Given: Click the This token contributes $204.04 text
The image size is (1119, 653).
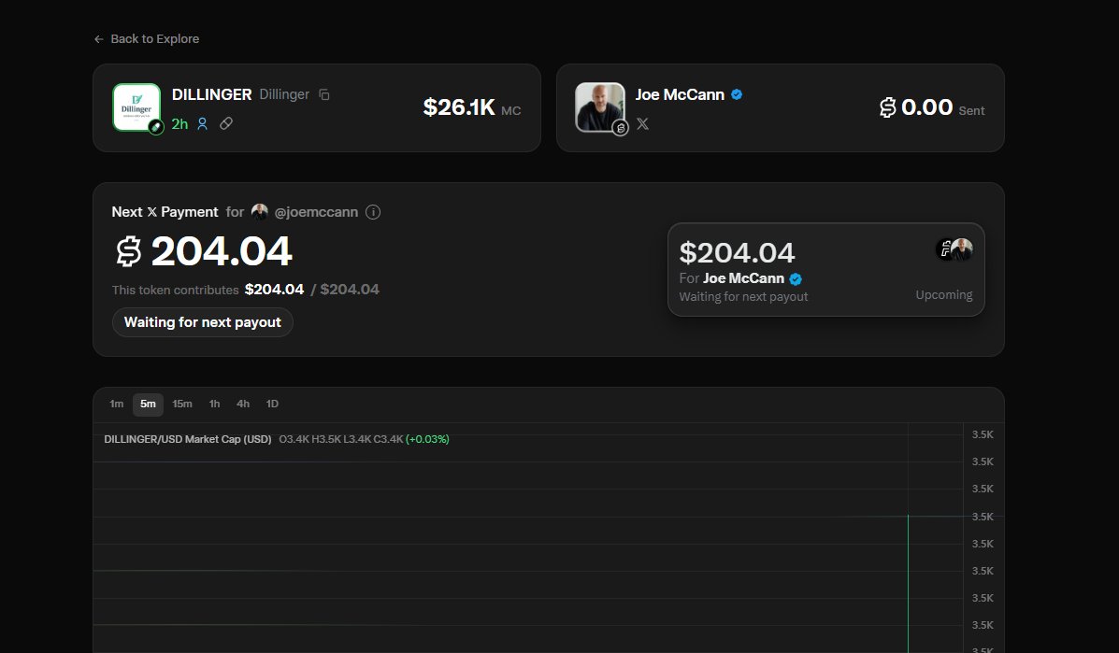Looking at the screenshot, I should tap(208, 290).
